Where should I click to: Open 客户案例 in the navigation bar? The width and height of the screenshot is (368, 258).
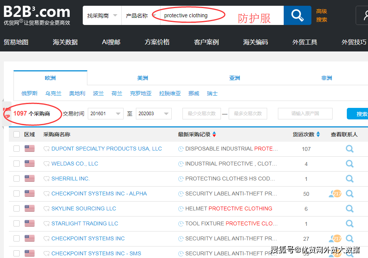pos(206,42)
